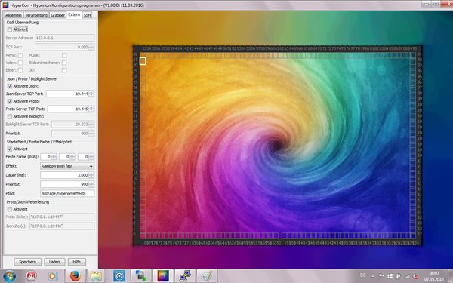Enable Aktiviert under Kodi Überwachung
Image resolution: width=453 pixels, height=283 pixels.
[x=10, y=29]
